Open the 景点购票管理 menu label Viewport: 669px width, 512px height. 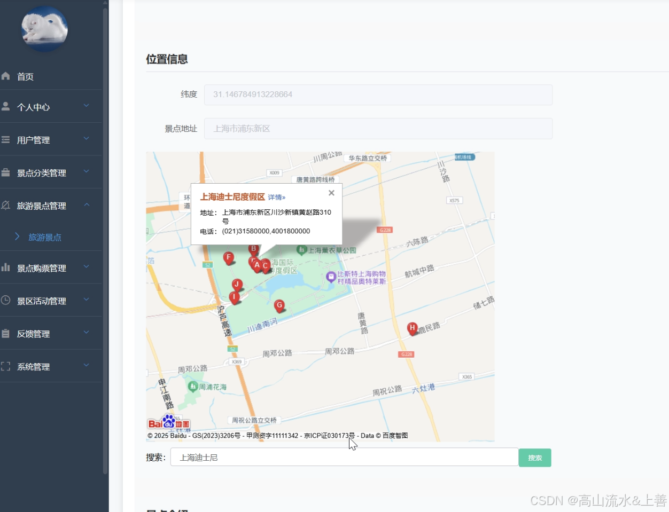click(x=42, y=268)
